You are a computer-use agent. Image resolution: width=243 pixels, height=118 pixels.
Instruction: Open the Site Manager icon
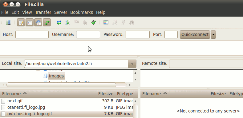tap(8, 22)
